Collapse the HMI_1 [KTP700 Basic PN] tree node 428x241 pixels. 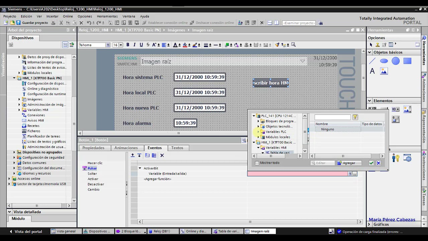coord(14,78)
